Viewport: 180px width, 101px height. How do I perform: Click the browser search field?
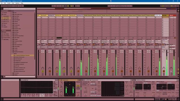pyautogui.click(x=19, y=9)
